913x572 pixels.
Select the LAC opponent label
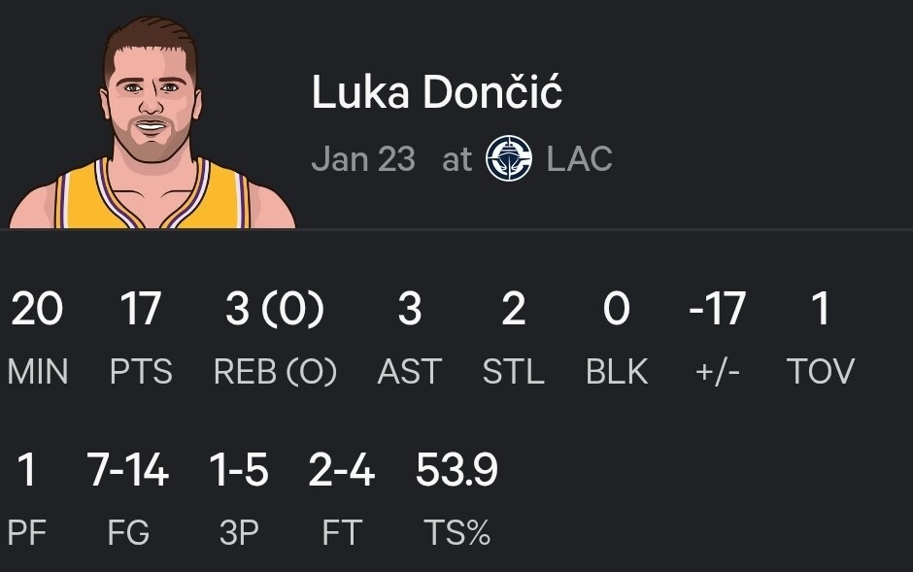pos(579,158)
